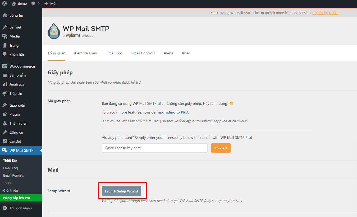
Task: Follow the upgrading to PRO link
Action: coord(173,112)
